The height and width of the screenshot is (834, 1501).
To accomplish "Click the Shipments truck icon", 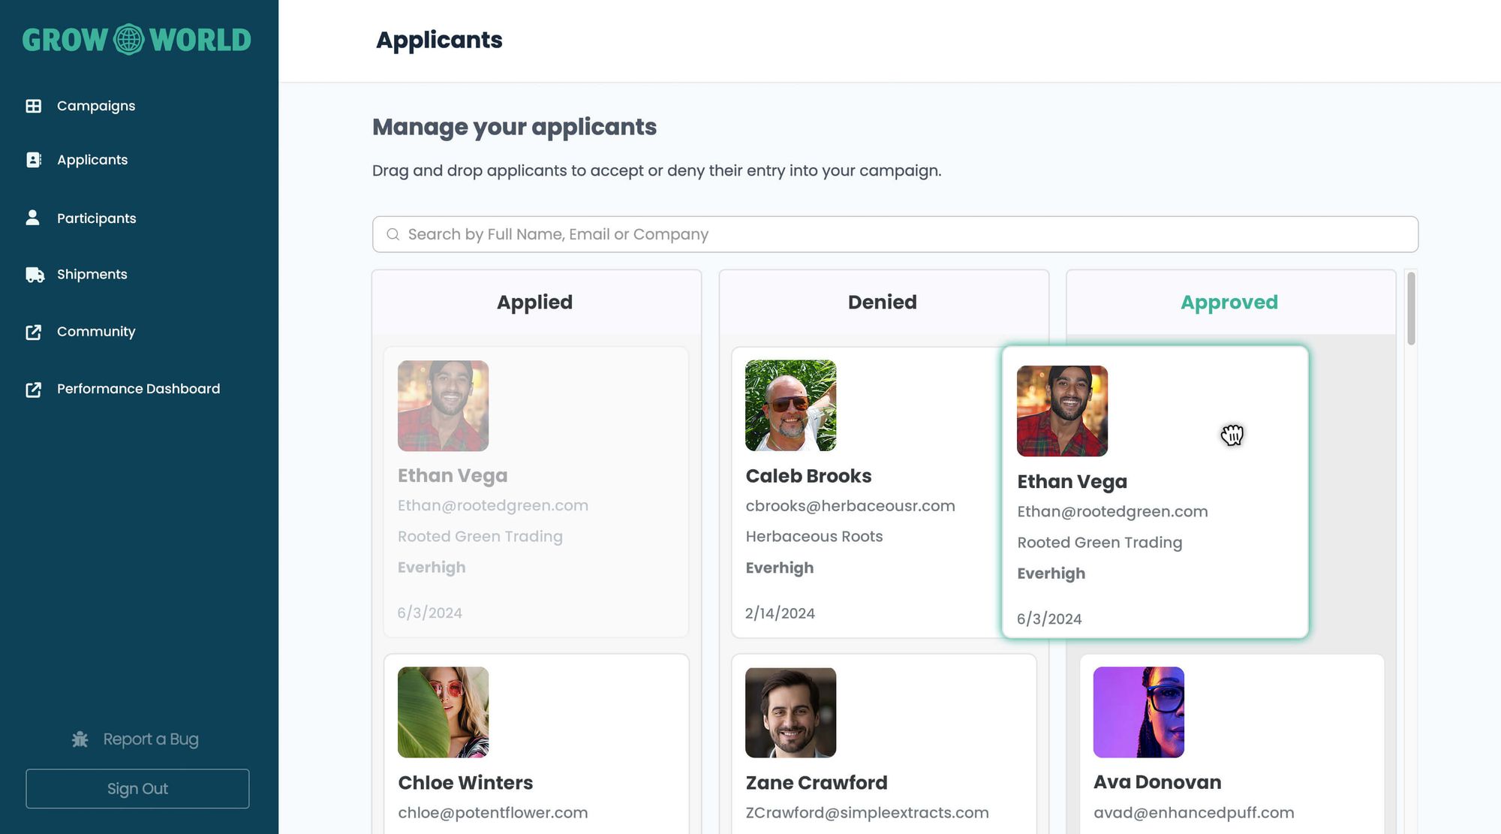I will [35, 275].
